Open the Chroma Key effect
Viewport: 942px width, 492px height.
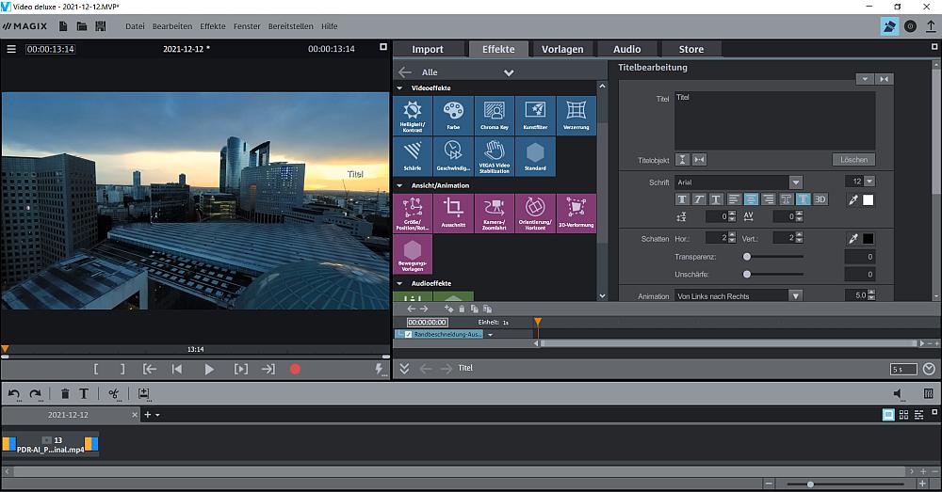coord(495,116)
